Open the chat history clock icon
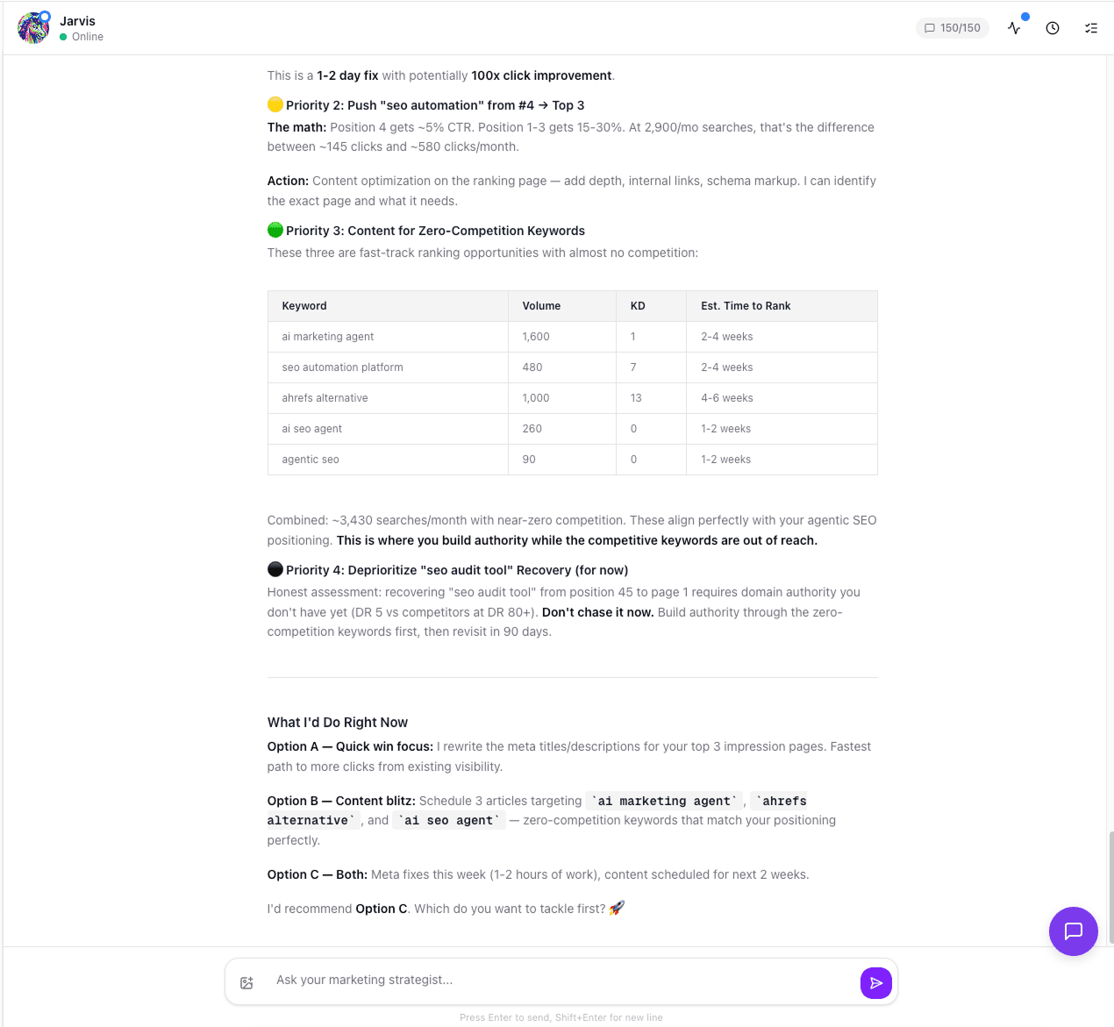The image size is (1114, 1027). point(1053,27)
